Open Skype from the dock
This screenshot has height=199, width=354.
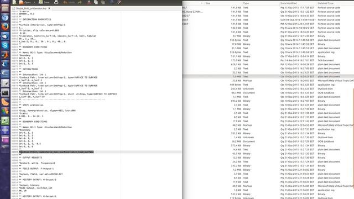(5, 45)
